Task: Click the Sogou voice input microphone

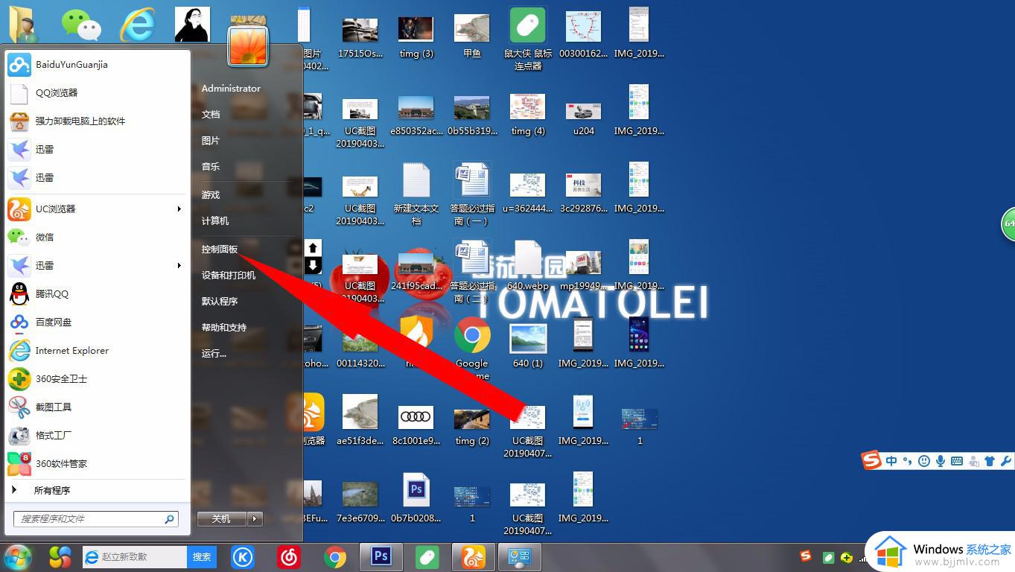Action: [941, 461]
